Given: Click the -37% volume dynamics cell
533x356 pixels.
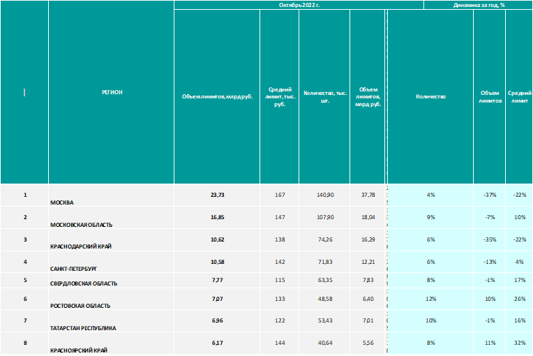Looking at the screenshot, I should coord(490,195).
